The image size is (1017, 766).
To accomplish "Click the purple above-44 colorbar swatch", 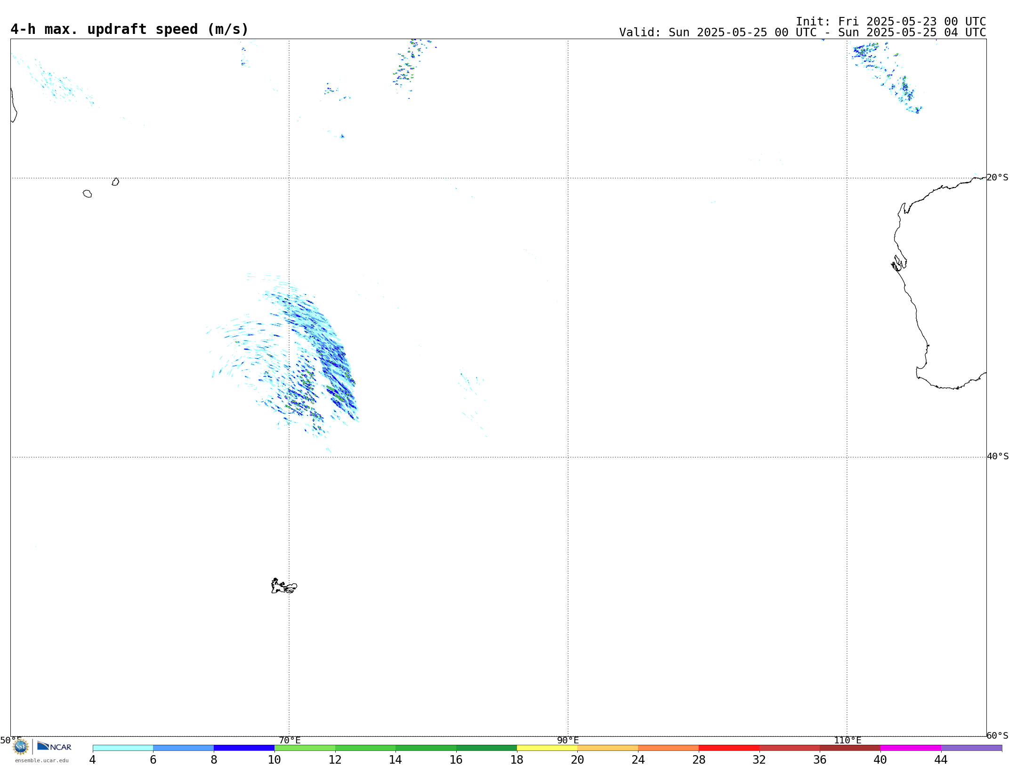I will (x=971, y=748).
